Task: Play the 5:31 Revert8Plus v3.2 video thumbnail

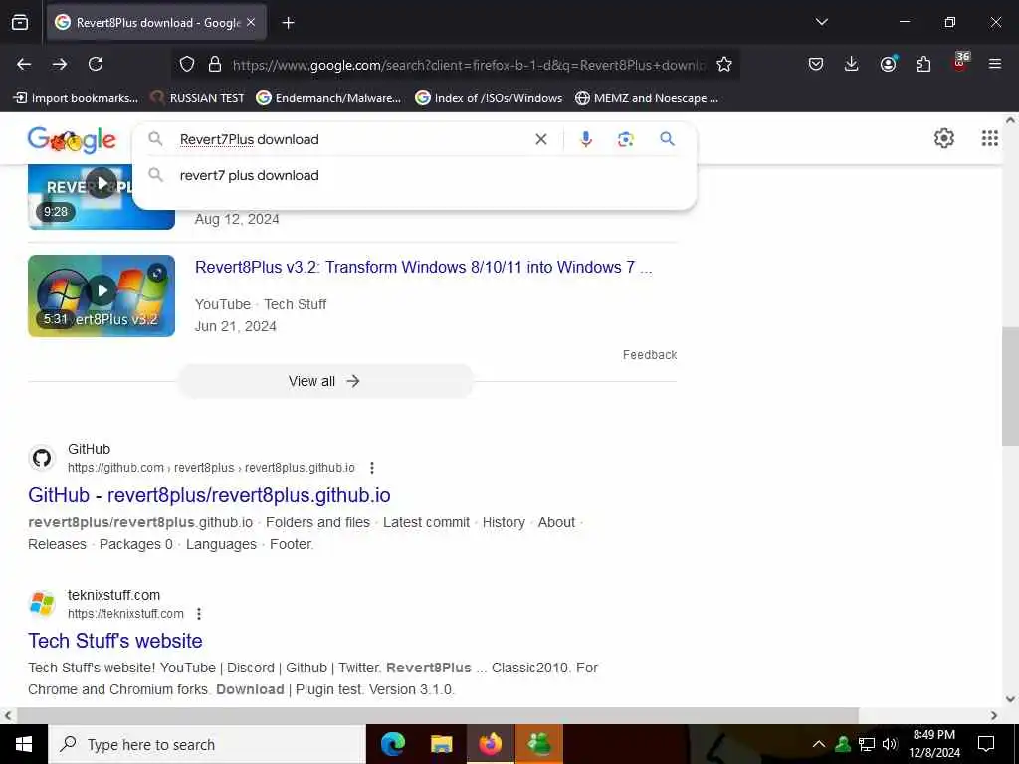Action: [x=102, y=295]
